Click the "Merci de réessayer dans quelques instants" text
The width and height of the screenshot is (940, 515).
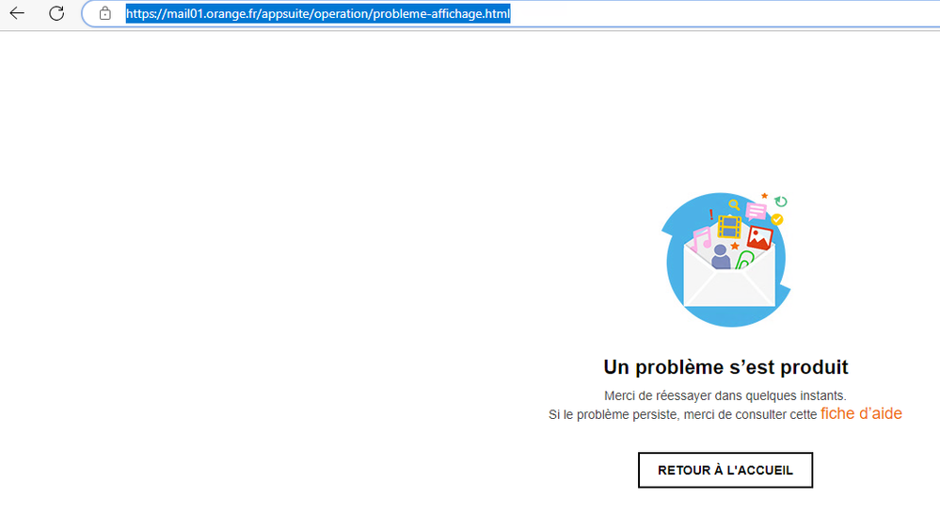pos(725,395)
